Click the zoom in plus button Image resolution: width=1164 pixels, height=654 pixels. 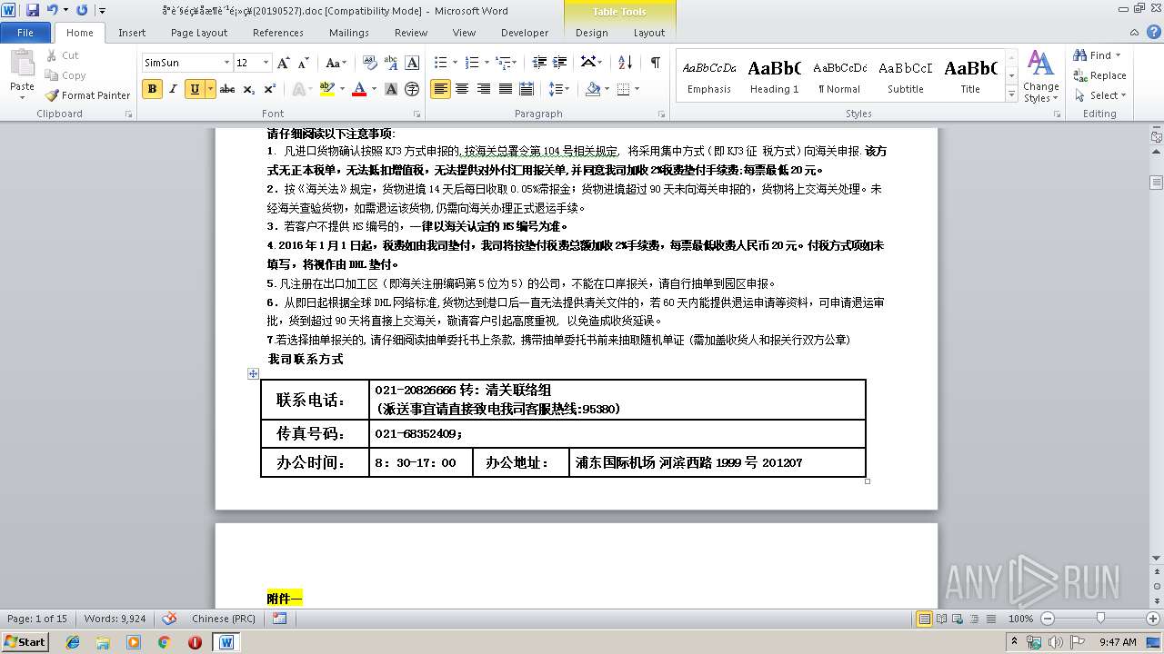tap(1153, 619)
